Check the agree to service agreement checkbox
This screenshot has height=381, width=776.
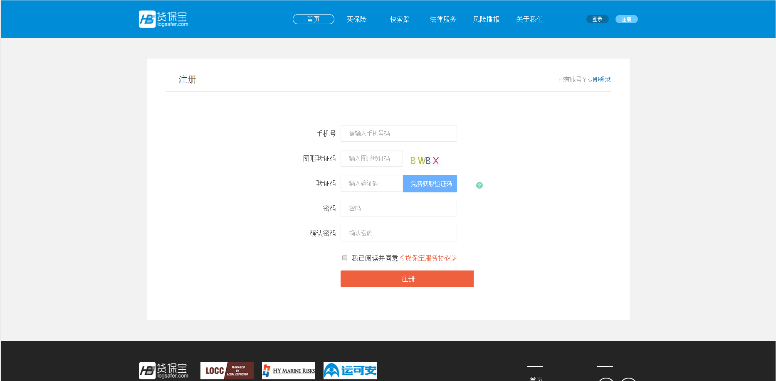coord(345,258)
